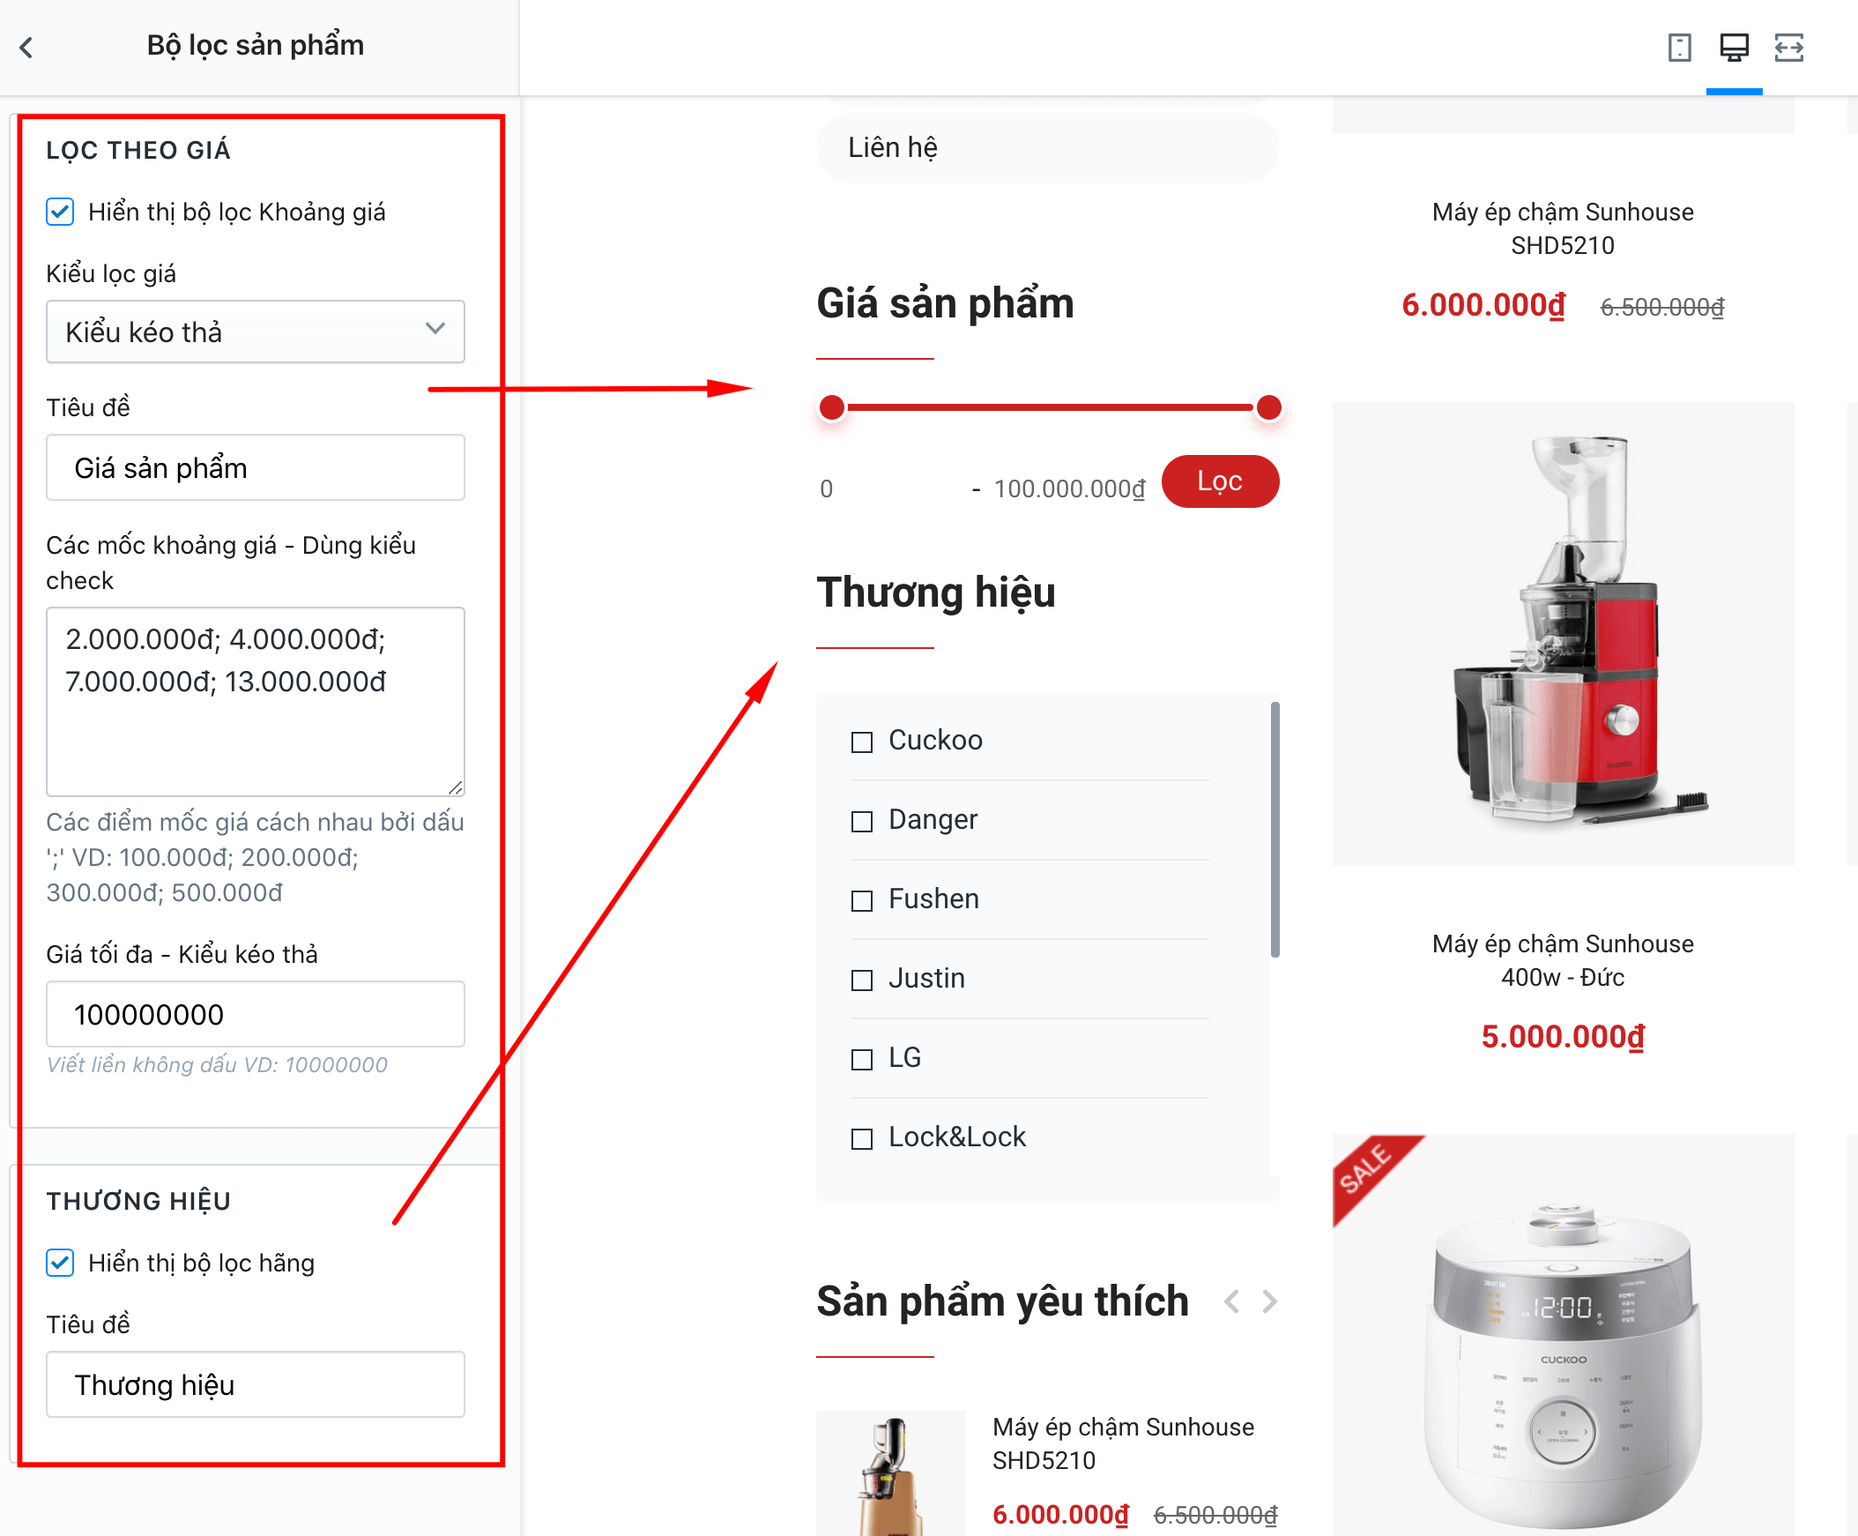Select the desktop preview icon
This screenshot has width=1858, height=1536.
coord(1735,47)
